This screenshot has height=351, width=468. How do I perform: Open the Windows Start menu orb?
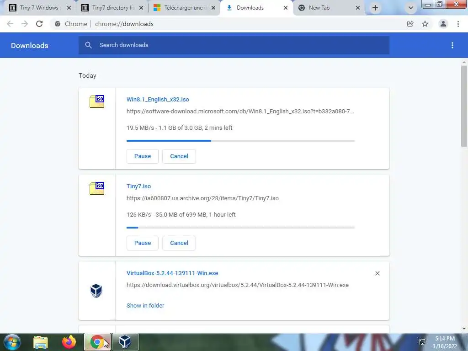pyautogui.click(x=12, y=342)
